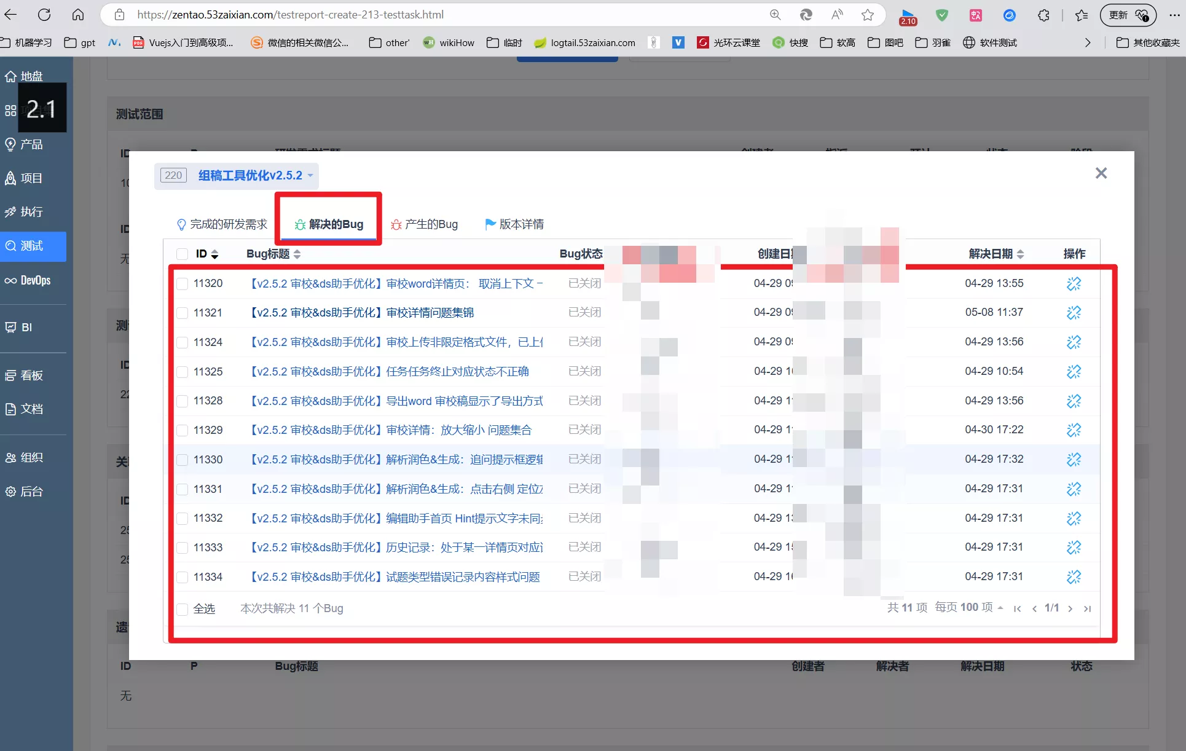Tick checkbox for bug 11328
The height and width of the screenshot is (751, 1186).
182,401
